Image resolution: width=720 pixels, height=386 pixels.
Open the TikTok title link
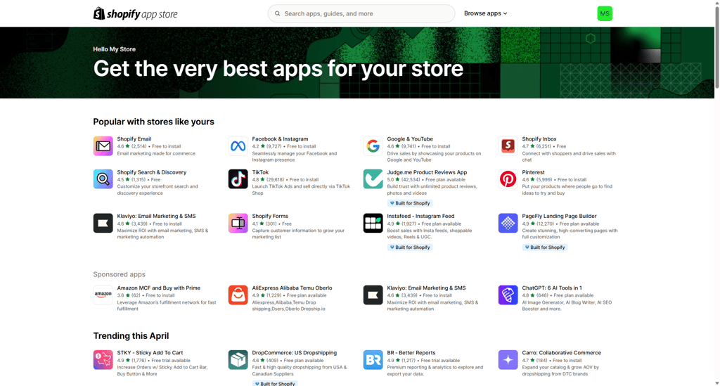[x=260, y=172]
